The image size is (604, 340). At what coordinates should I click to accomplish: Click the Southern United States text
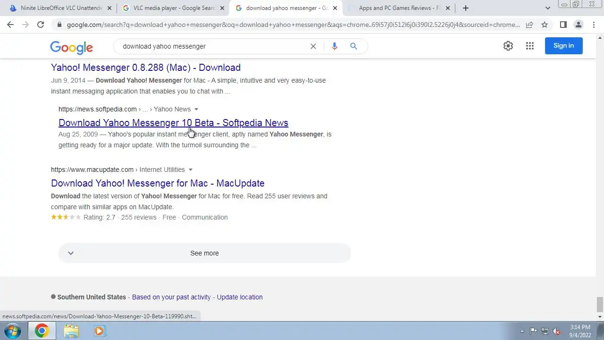pos(92,297)
